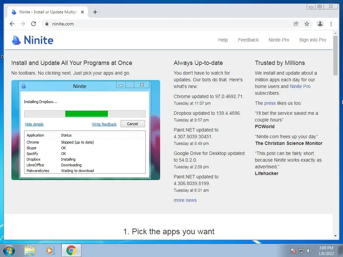Open the Chrome three-dot menu
The image size is (343, 257).
331,24
